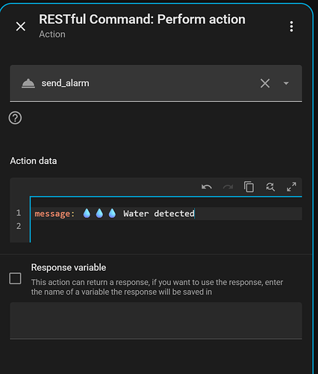Click line number 1 in editor gutter
Viewport: 318px width, 374px height.
coord(19,212)
